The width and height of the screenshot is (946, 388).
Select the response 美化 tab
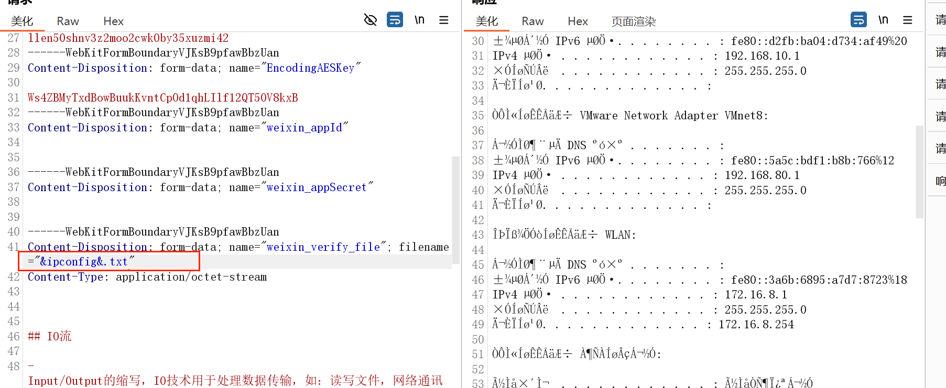pyautogui.click(x=487, y=21)
